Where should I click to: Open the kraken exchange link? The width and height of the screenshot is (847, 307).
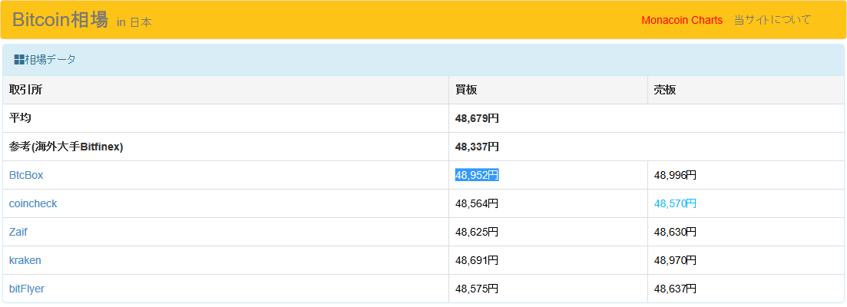coord(25,260)
